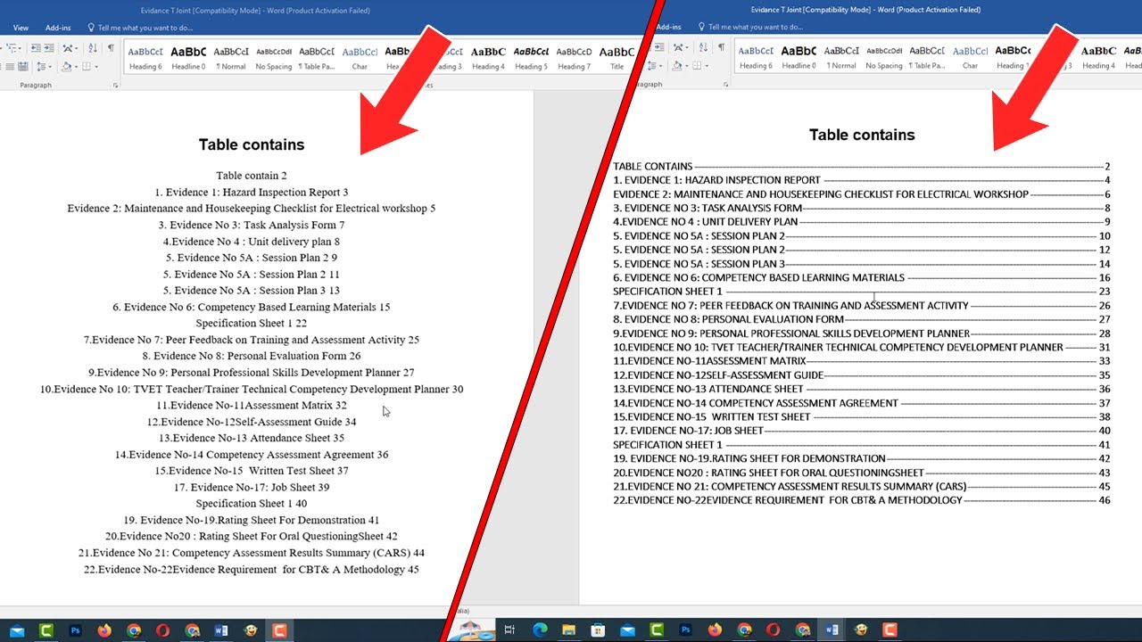Click 'Table contains' heading in right document
This screenshot has height=642, width=1142.
(x=862, y=135)
